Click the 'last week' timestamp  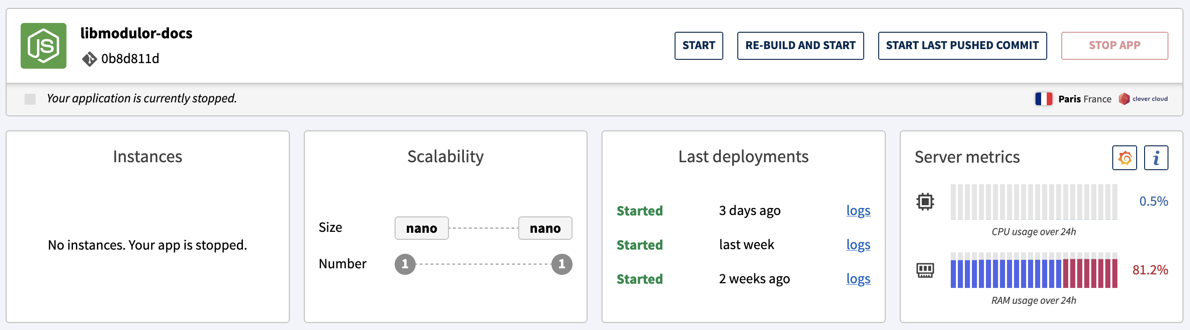[x=747, y=245]
